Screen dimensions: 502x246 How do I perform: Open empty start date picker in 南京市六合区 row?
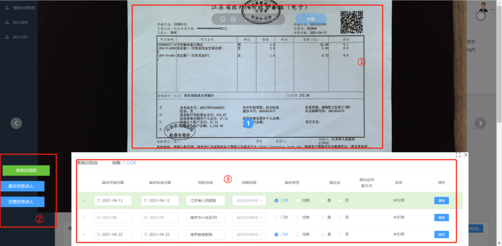click(113, 218)
